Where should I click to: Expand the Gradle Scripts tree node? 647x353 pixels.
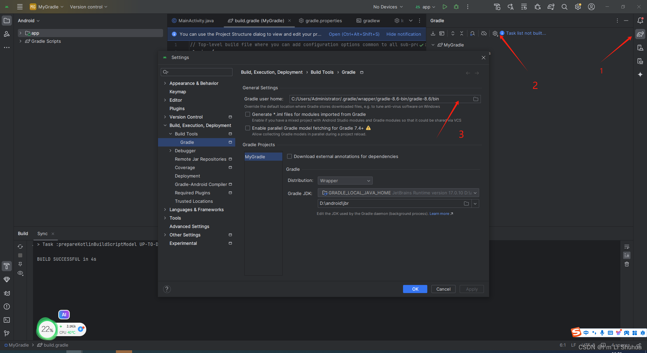pos(21,41)
